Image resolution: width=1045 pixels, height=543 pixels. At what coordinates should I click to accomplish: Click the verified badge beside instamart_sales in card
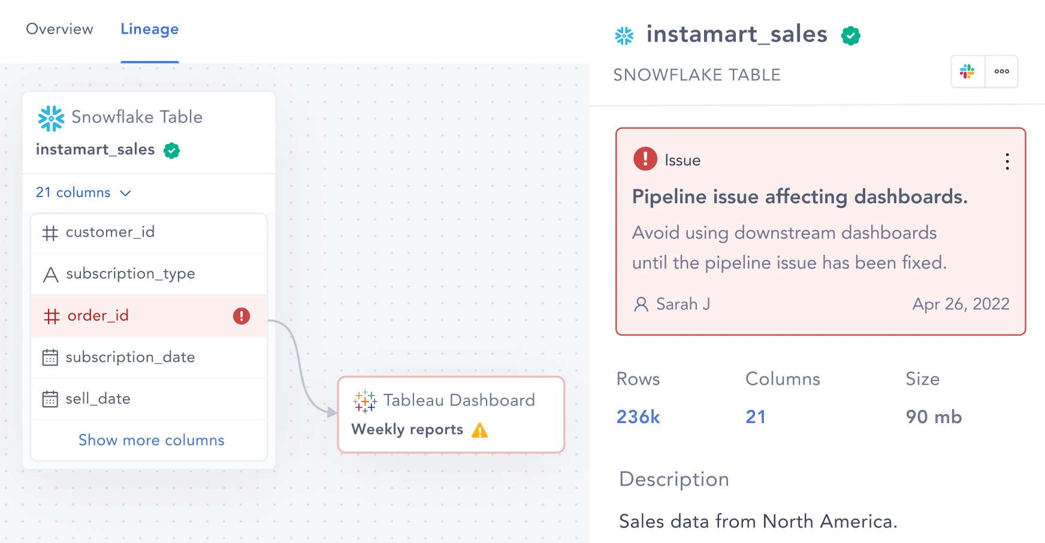(x=172, y=150)
